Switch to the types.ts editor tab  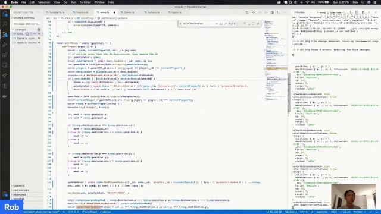coord(175,12)
